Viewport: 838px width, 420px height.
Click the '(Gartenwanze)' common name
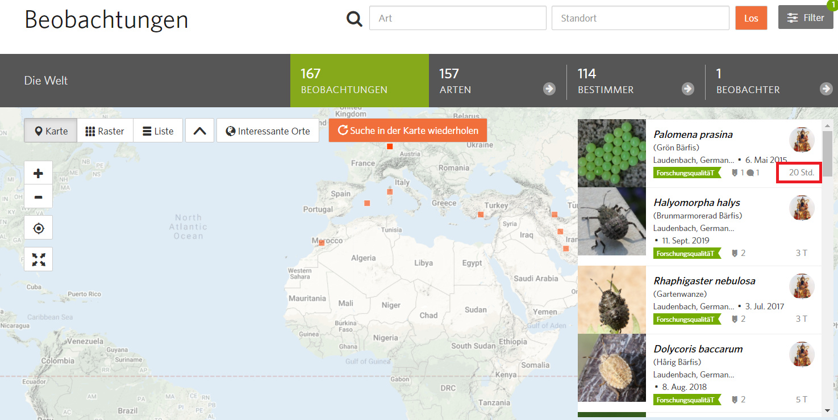[680, 294]
